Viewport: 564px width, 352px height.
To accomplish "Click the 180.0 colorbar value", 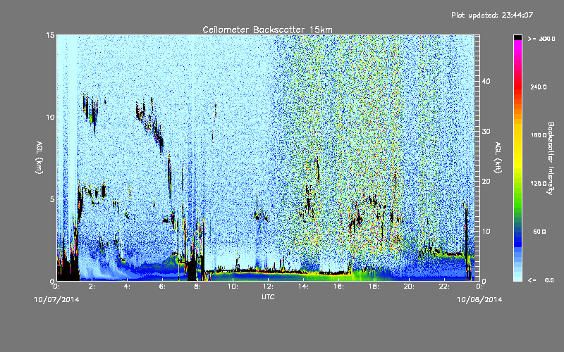I will [539, 135].
